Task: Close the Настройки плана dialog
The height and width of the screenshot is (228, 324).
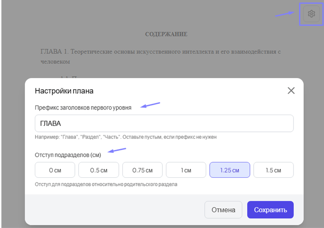Action: (x=291, y=91)
